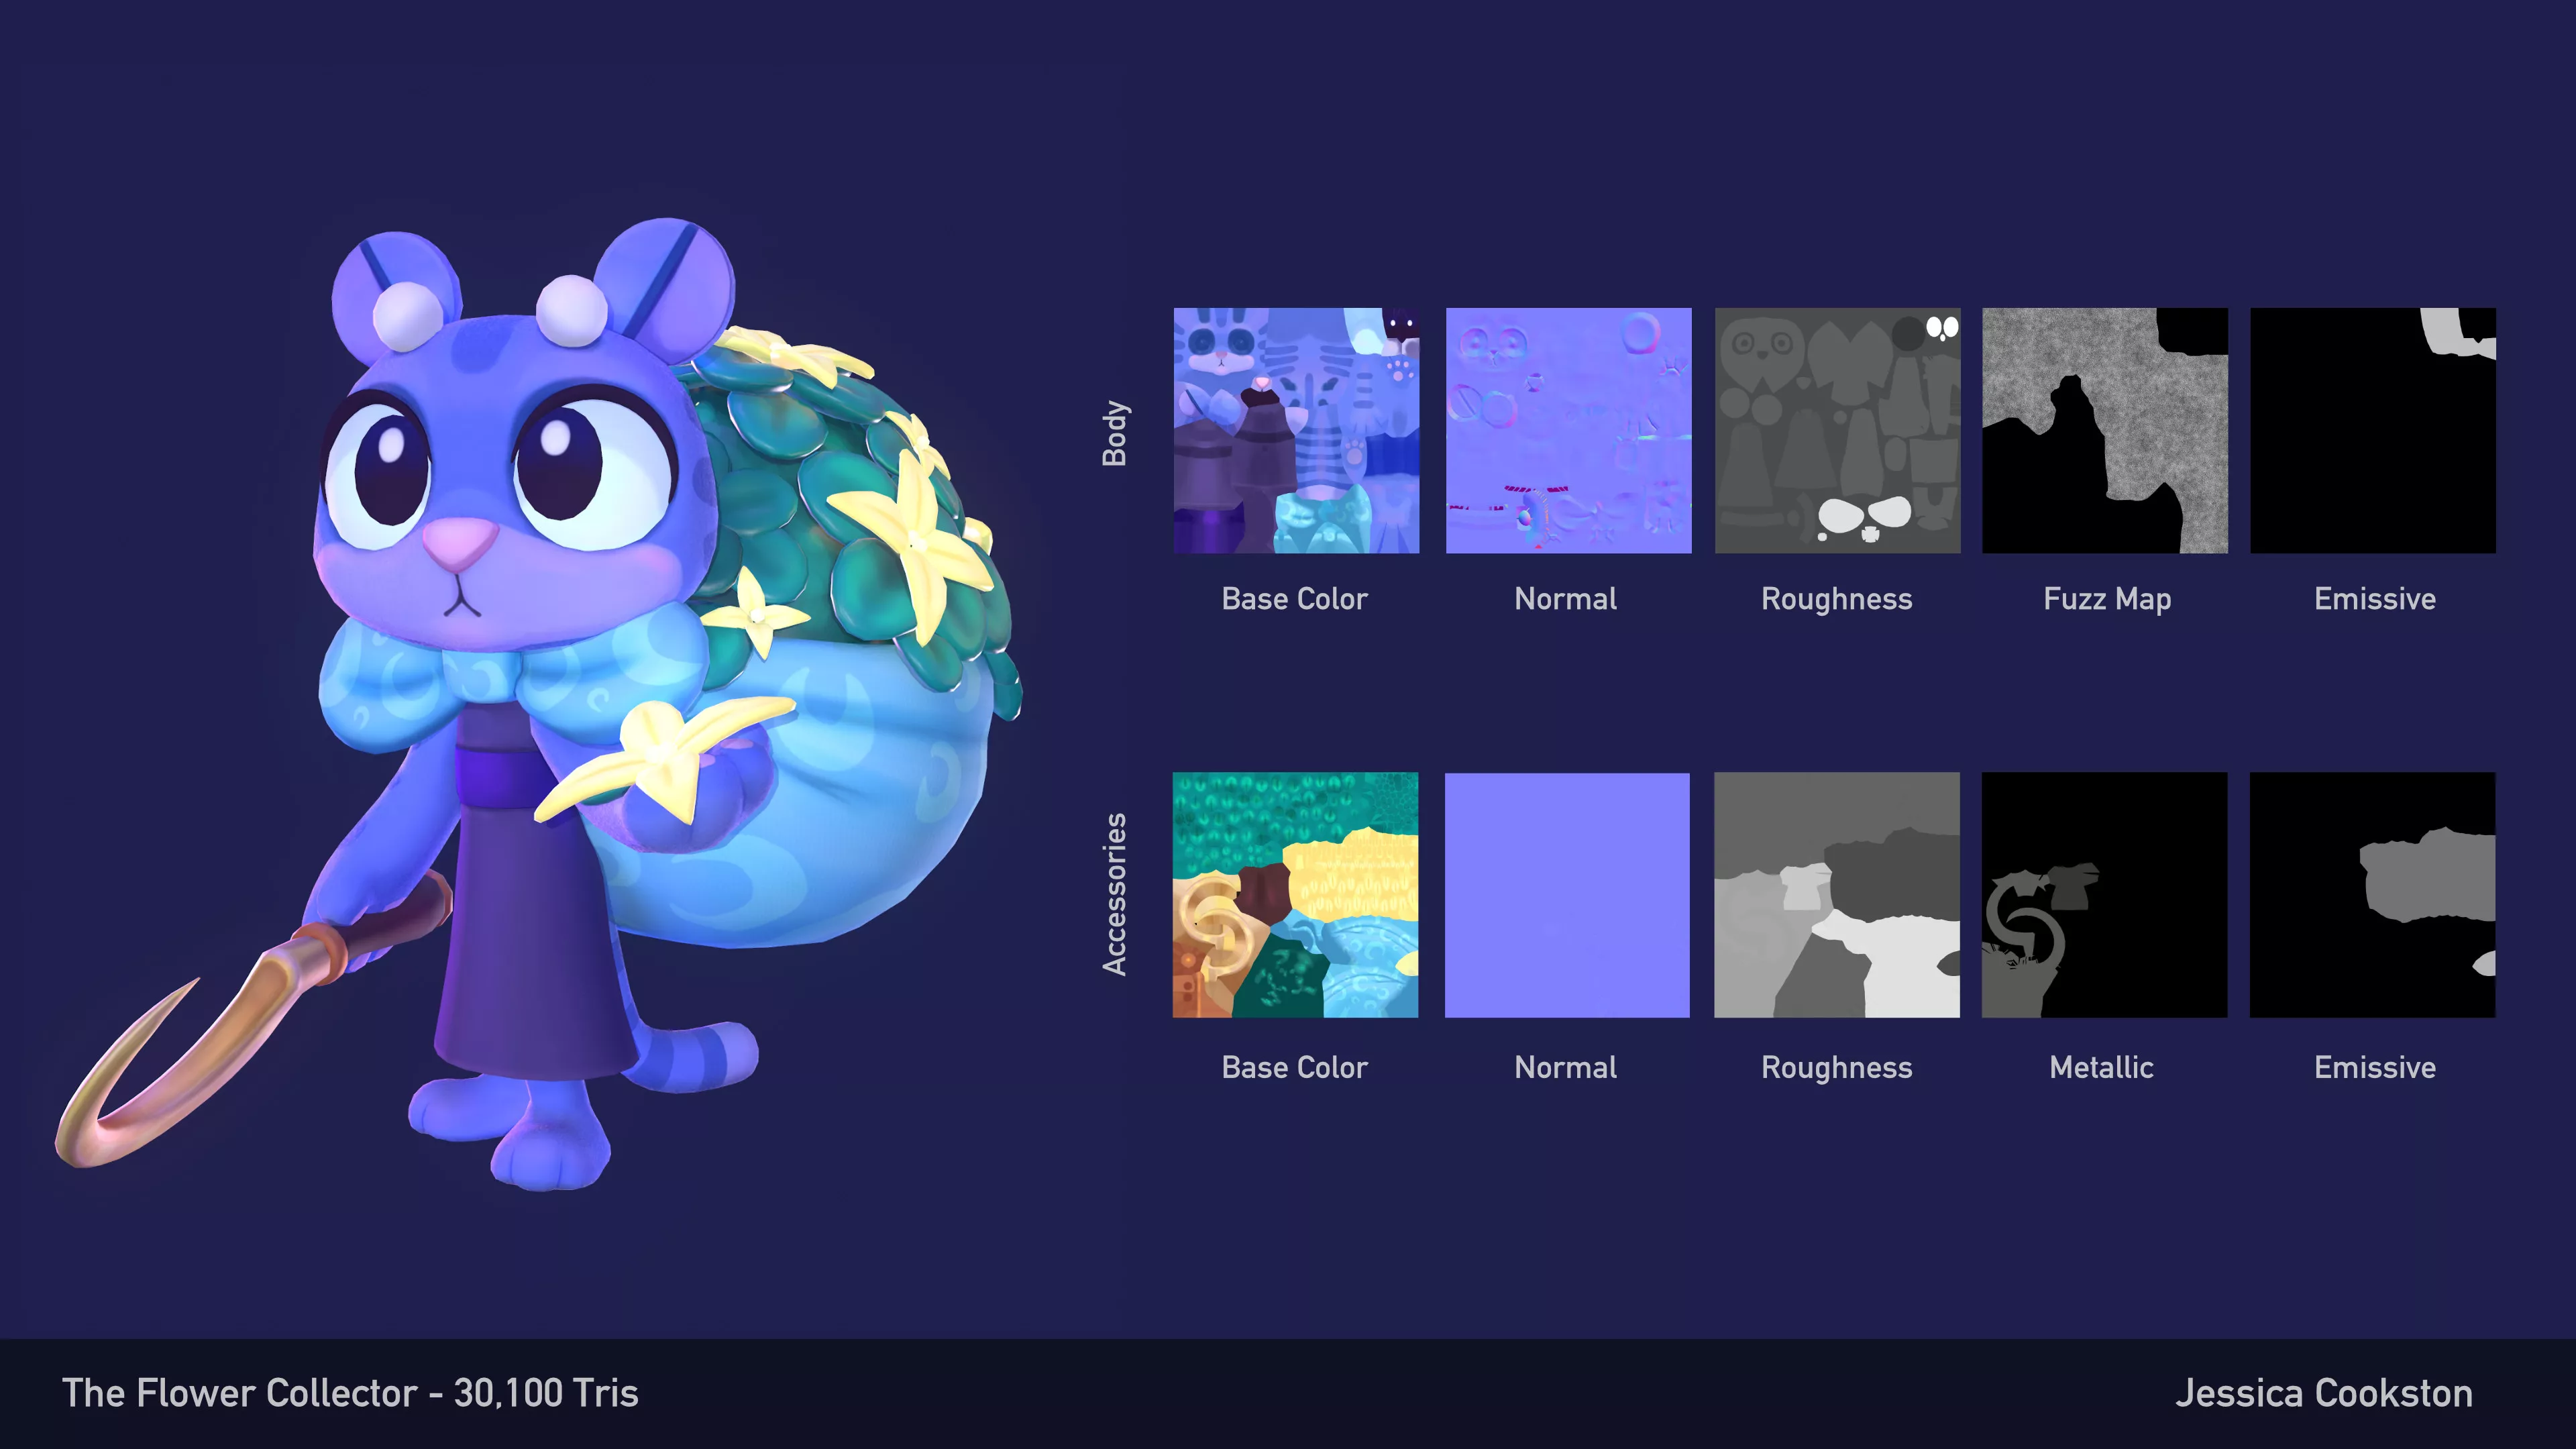
Task: Open the Body Roughness map thumbnail
Action: click(1837, 430)
